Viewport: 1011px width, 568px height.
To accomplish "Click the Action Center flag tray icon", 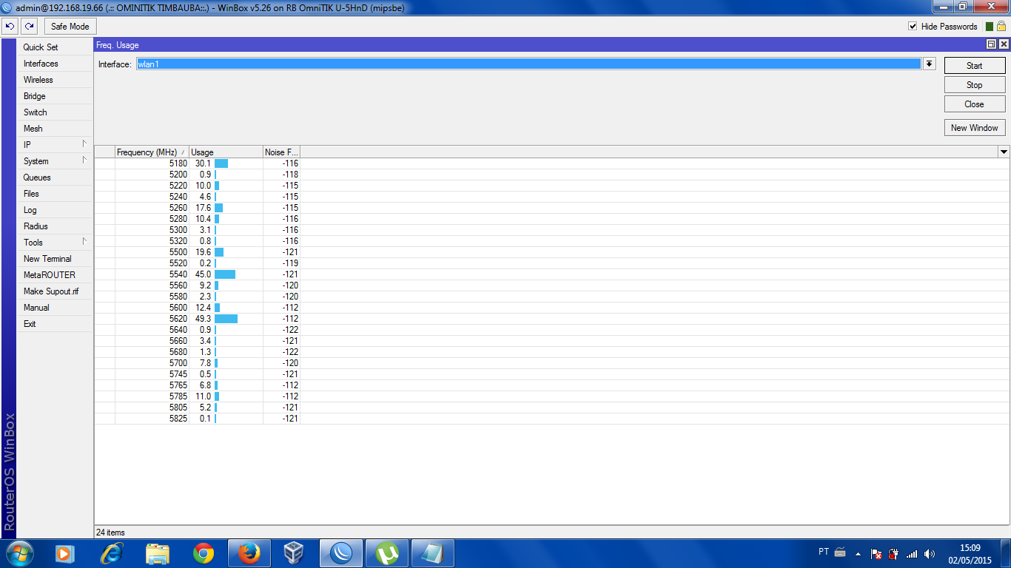I will (876, 553).
